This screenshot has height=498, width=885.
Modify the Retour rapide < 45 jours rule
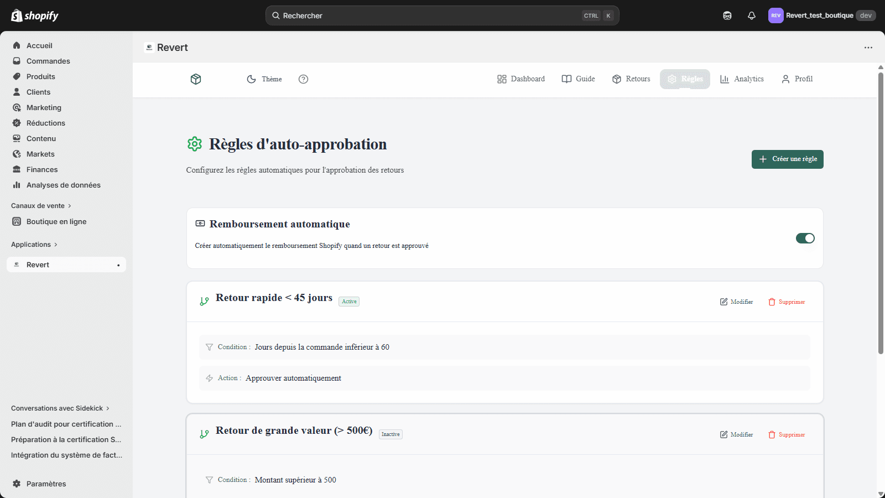pos(736,302)
